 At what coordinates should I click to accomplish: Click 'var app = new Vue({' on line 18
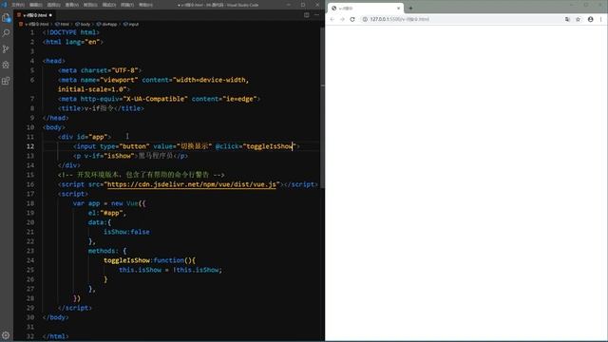(x=109, y=203)
